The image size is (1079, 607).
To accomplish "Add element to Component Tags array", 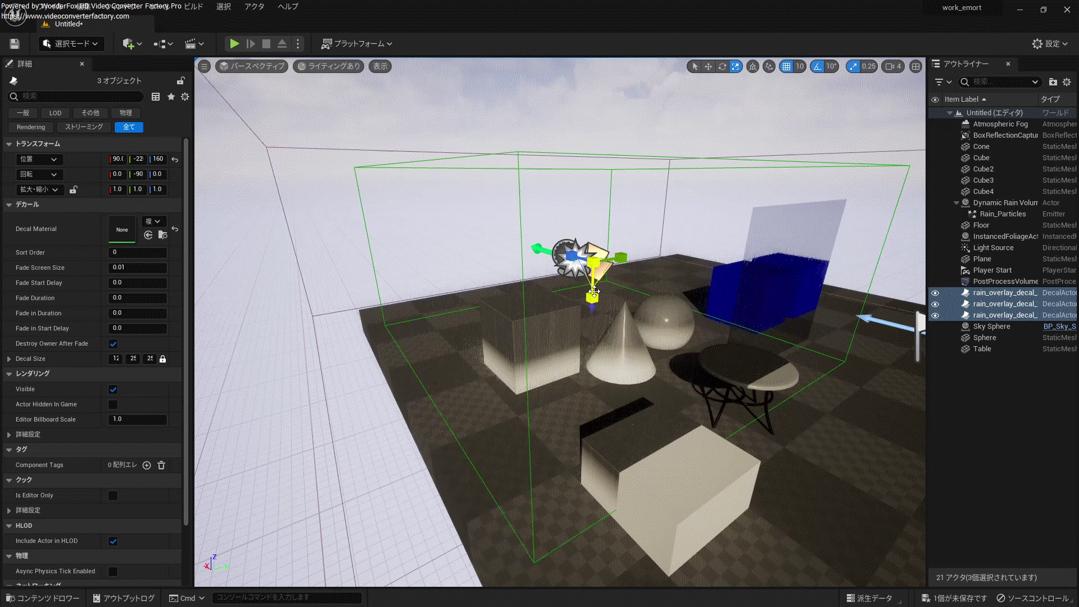I will tap(147, 465).
